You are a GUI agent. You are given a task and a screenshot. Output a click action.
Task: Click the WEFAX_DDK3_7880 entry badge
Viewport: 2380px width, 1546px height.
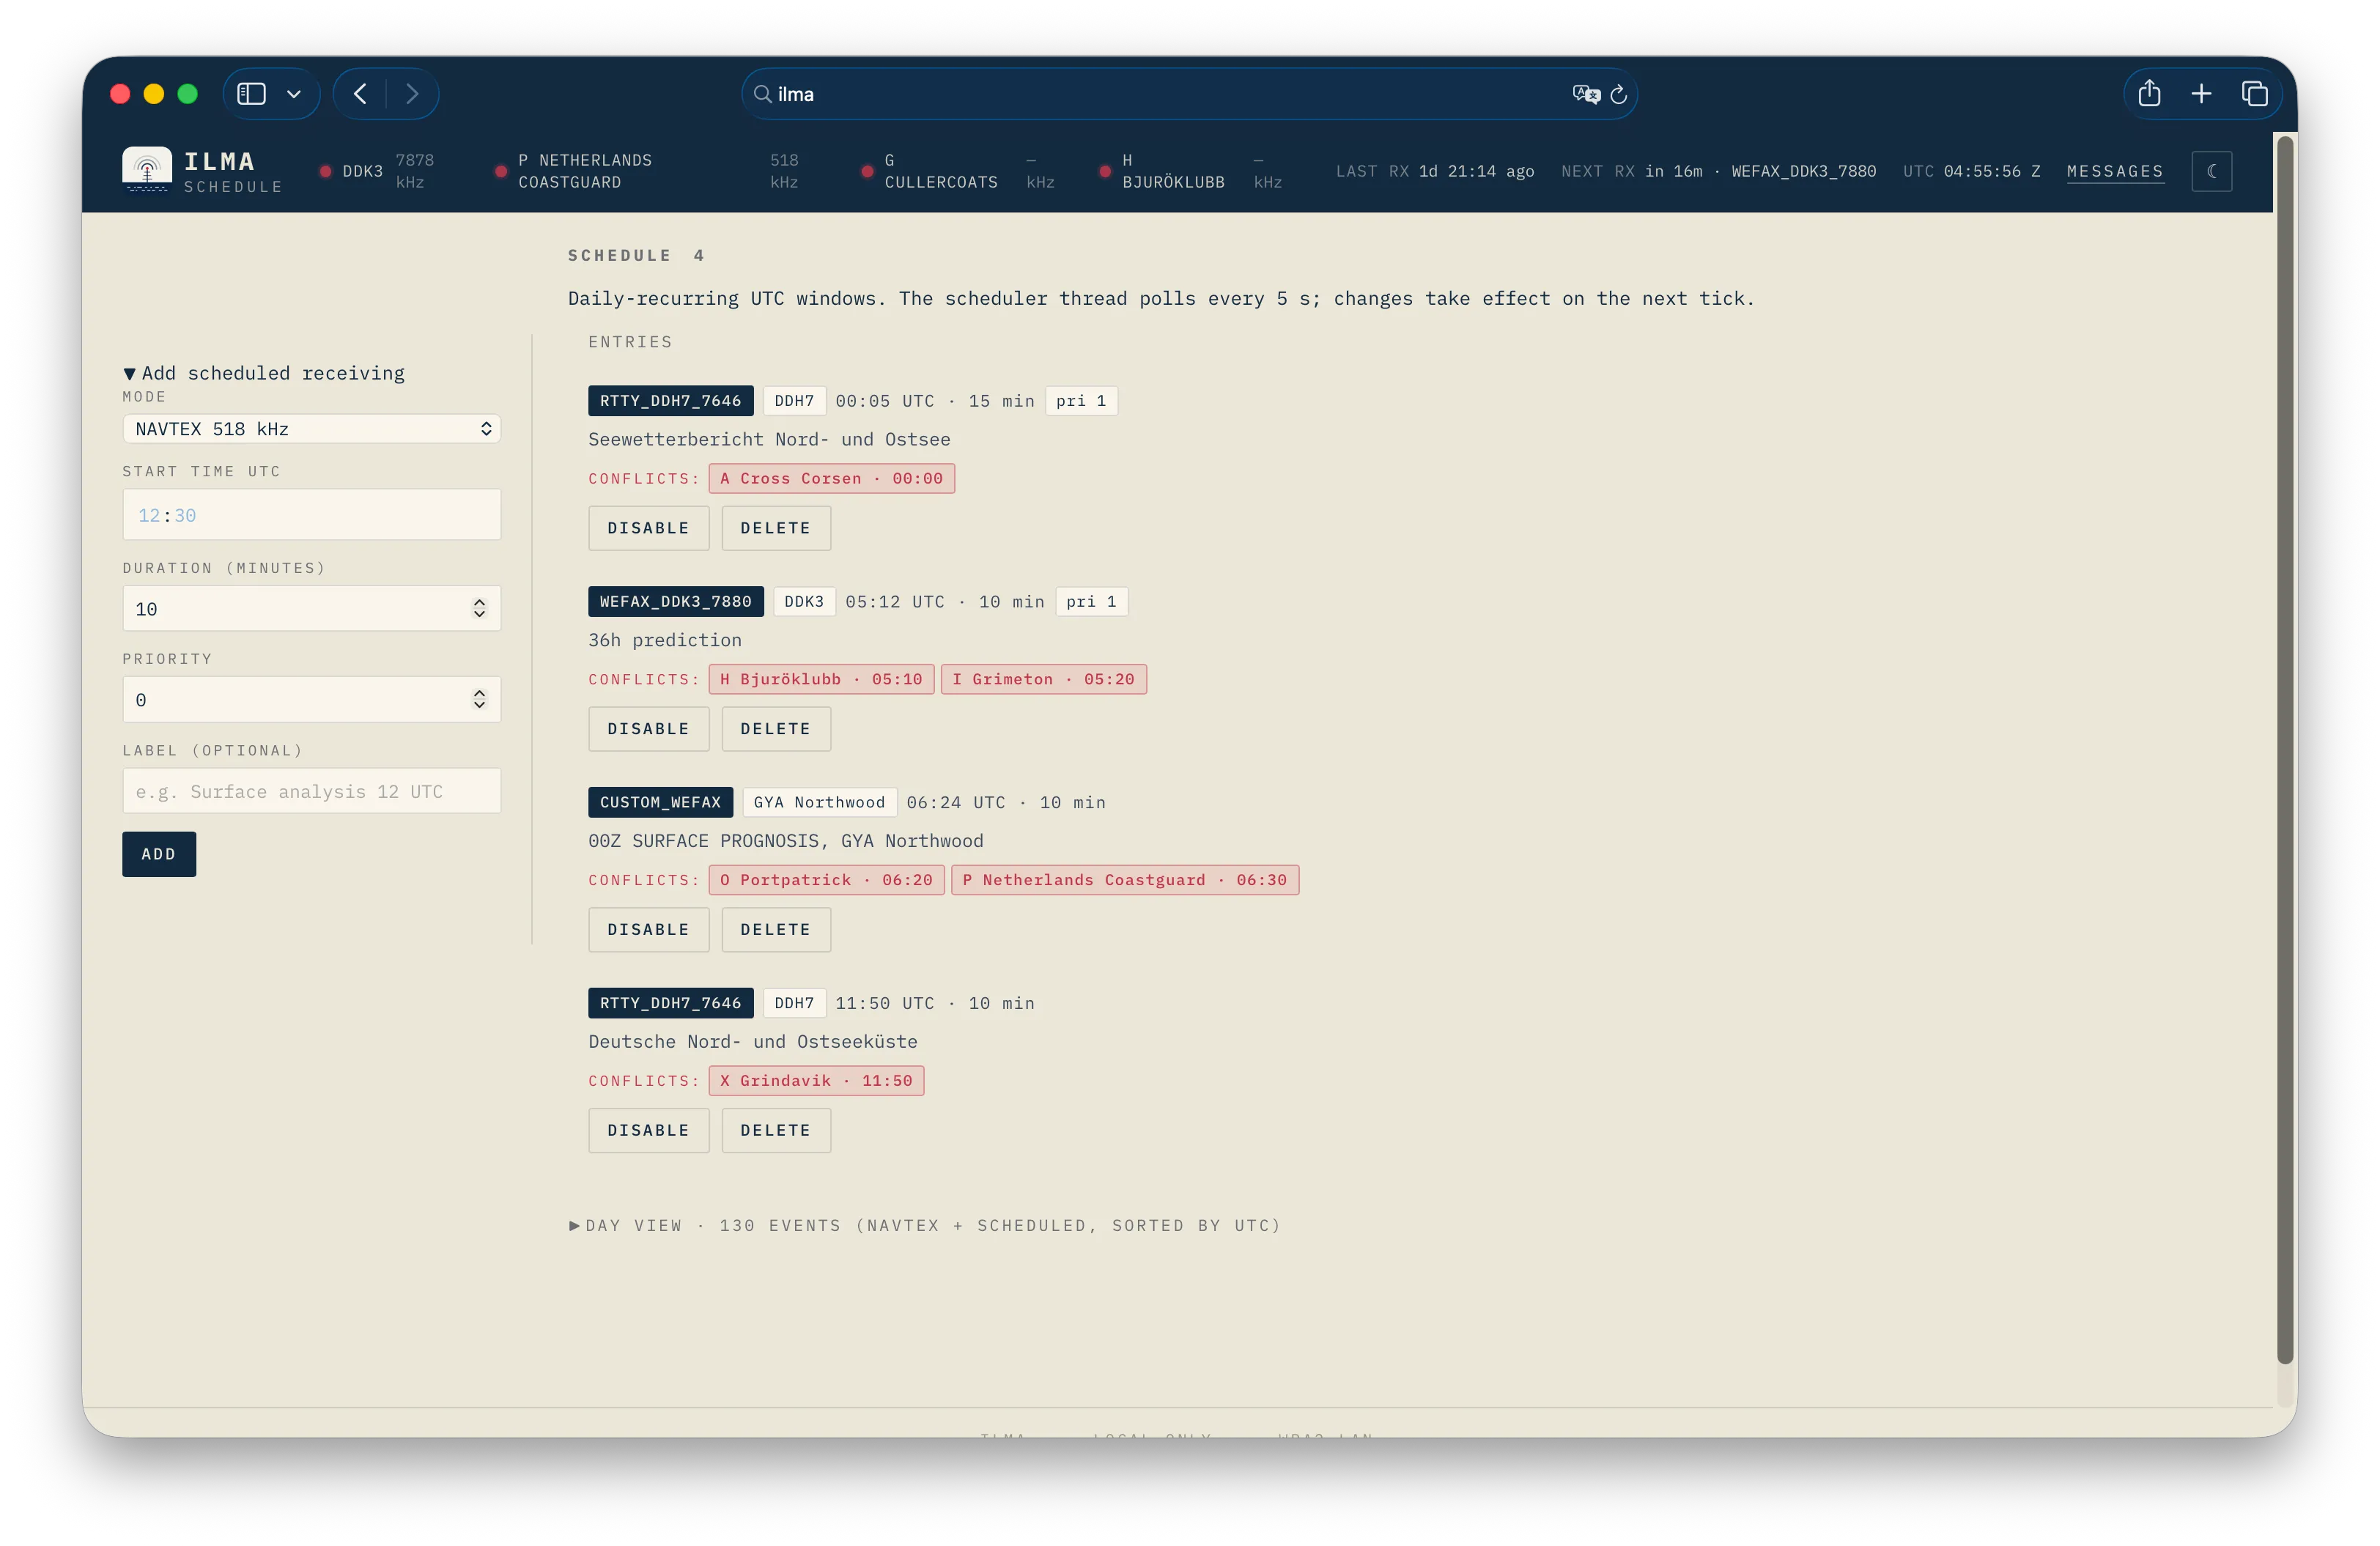pos(675,602)
